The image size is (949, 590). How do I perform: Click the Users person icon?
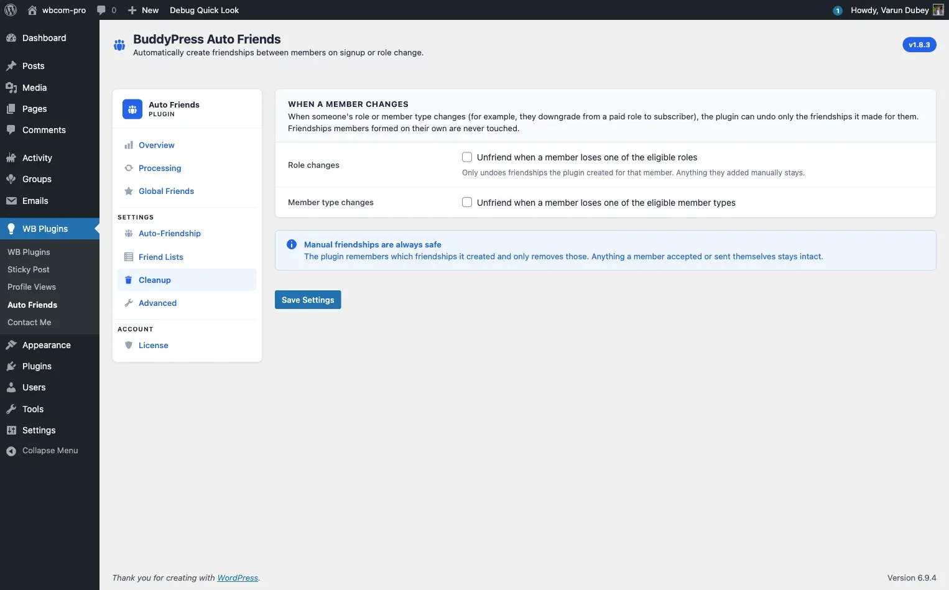pos(11,387)
